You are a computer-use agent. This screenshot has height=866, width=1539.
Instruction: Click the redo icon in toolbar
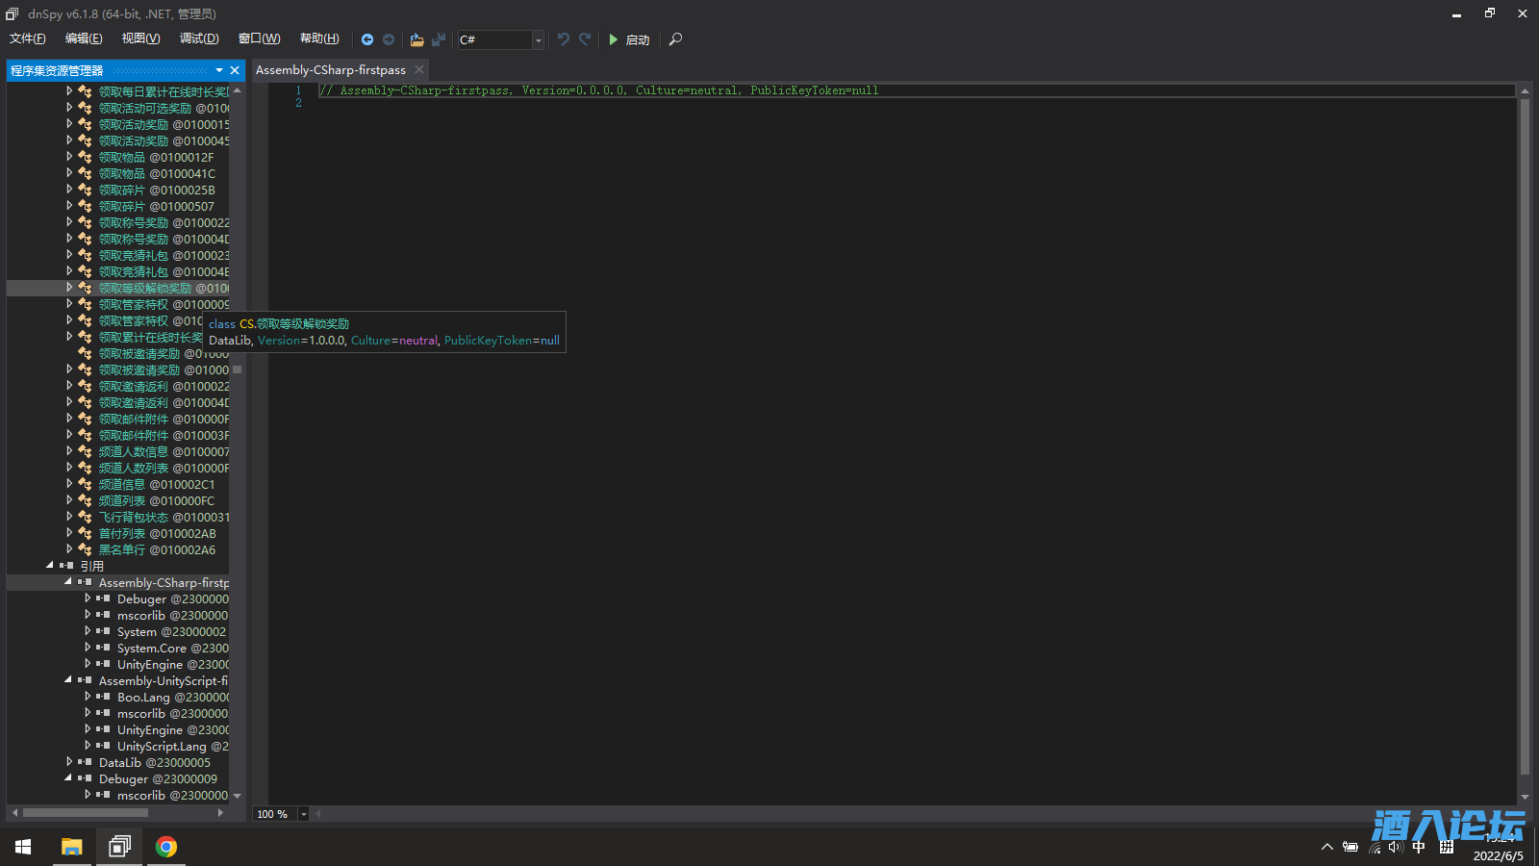[x=585, y=39]
